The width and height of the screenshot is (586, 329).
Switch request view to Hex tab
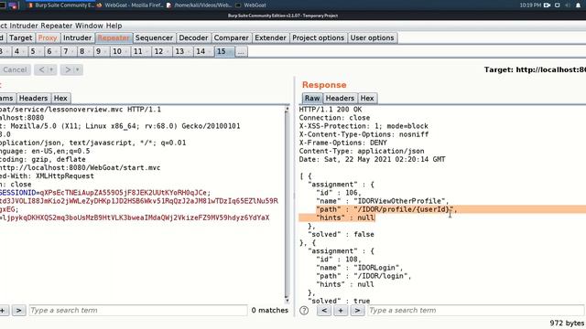pyautogui.click(x=60, y=98)
